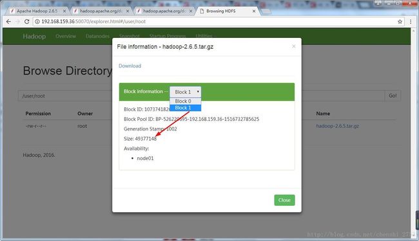419x241 pixels.
Task: Click the node01 availability entry
Action: point(145,158)
